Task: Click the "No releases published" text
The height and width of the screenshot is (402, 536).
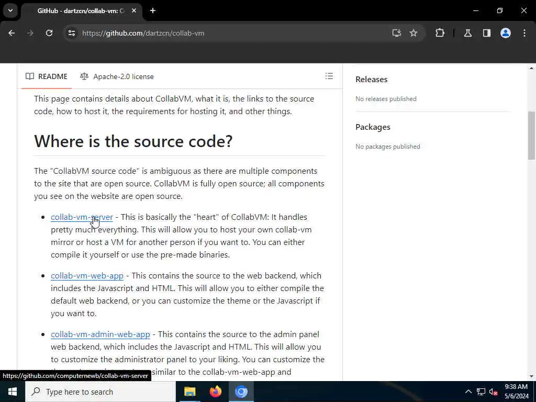Action: [x=386, y=99]
